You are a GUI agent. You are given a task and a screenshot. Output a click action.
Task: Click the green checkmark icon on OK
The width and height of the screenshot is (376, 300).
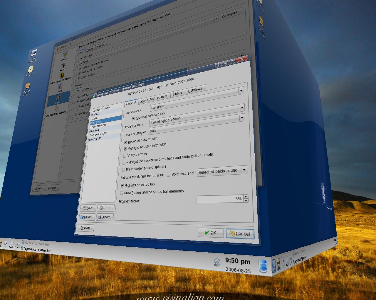[207, 232]
